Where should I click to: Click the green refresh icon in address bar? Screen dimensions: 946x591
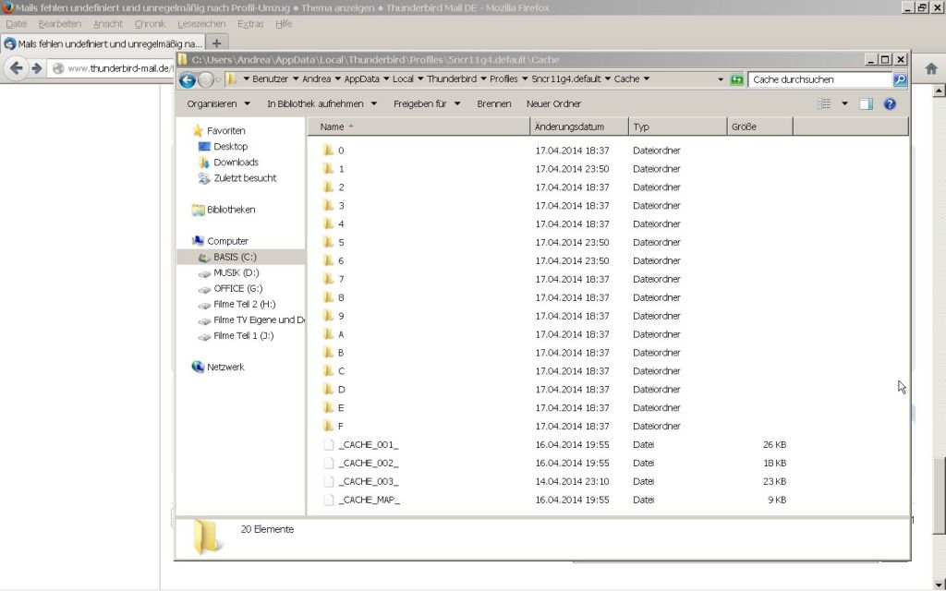[736, 80]
